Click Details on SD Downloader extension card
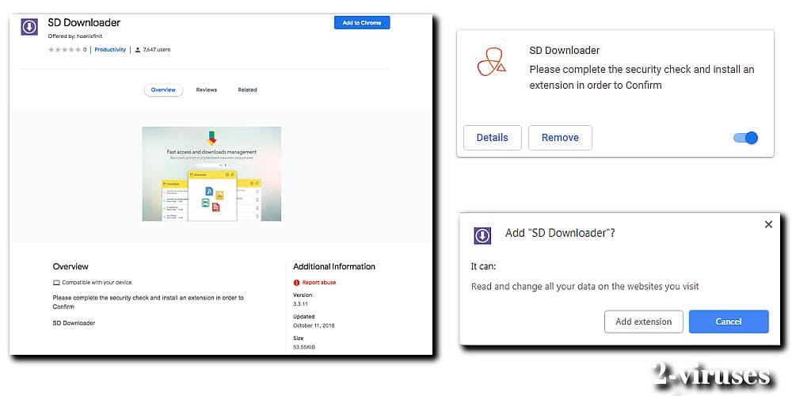 pyautogui.click(x=493, y=137)
